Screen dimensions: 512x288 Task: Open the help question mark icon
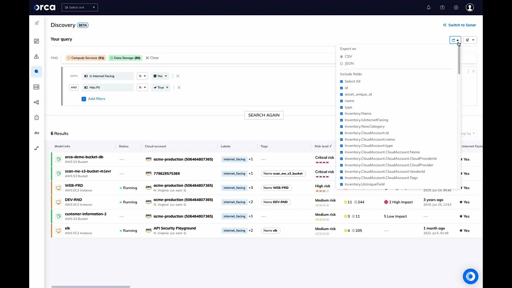click(x=442, y=7)
